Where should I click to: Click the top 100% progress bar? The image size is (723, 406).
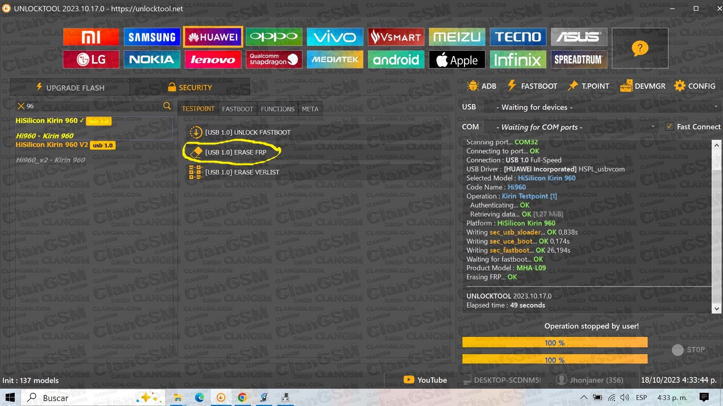point(555,342)
